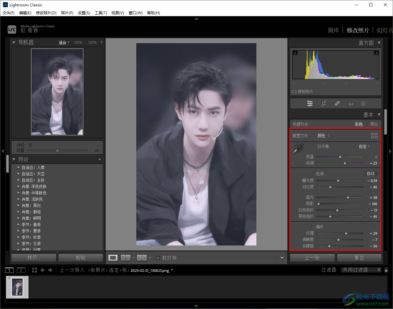
Task: Expand preset group 季节: 春季
Action: tap(18, 225)
